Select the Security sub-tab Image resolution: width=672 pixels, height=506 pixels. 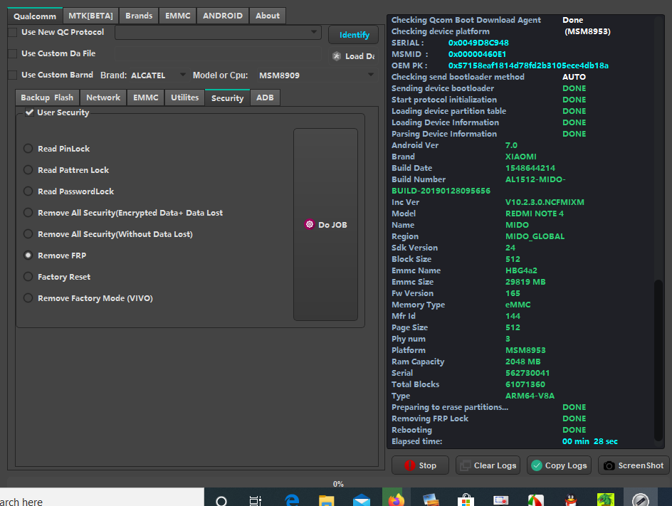click(x=228, y=97)
